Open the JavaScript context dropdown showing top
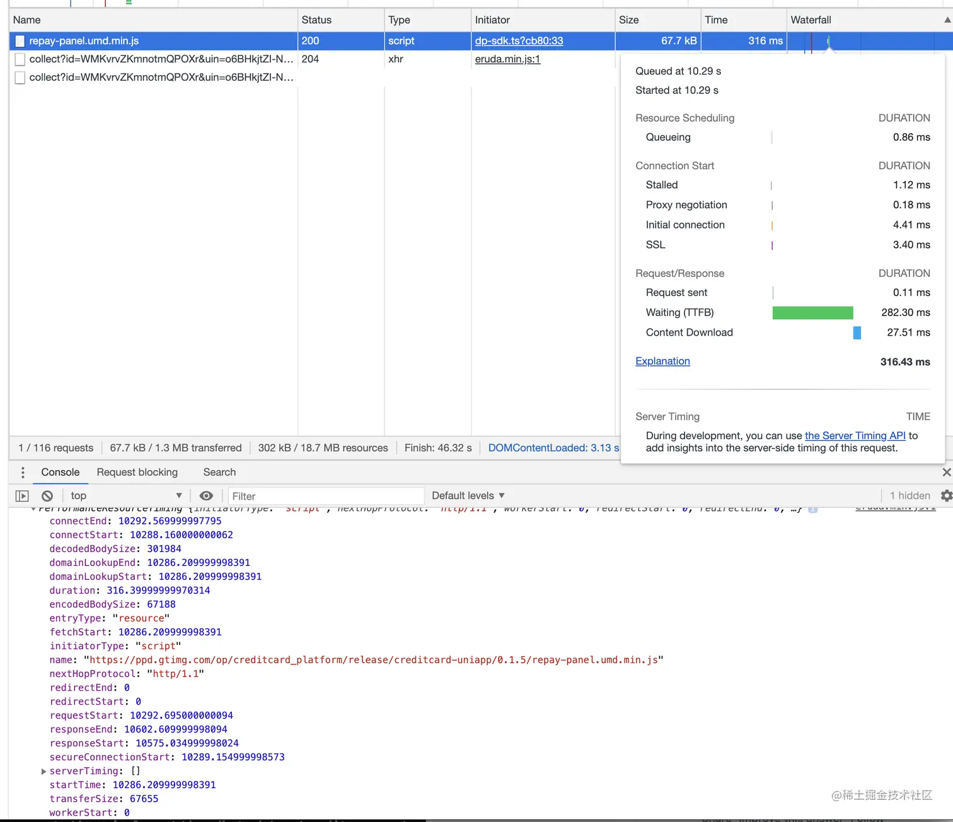Viewport: 953px width, 822px height. [x=126, y=496]
